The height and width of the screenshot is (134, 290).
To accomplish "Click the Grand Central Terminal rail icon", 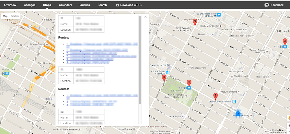I will (x=234, y=102).
